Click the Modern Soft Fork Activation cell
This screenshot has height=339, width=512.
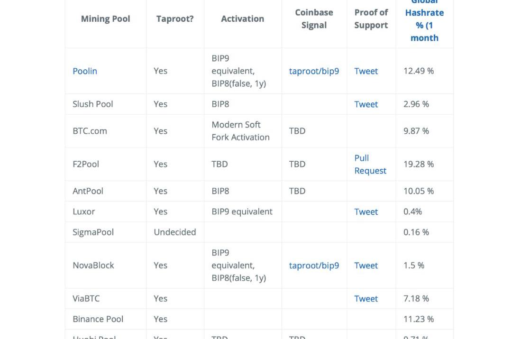point(240,131)
